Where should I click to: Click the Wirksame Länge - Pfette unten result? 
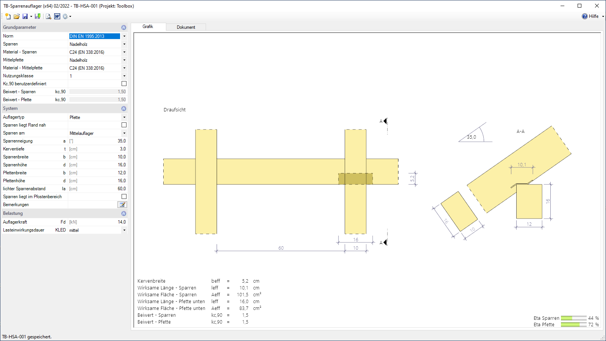(x=198, y=302)
